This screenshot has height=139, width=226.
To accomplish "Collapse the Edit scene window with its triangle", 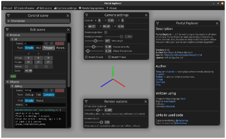I will (7, 30).
